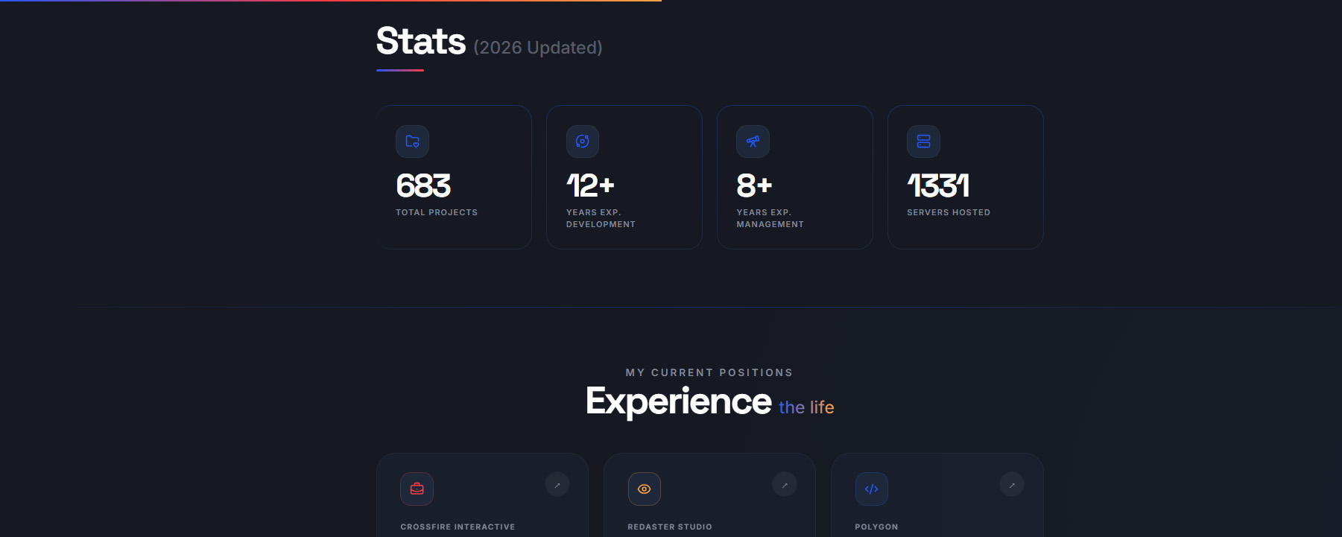Image resolution: width=1342 pixels, height=537 pixels.
Task: Open the Redaster Studio card arrow button
Action: pyautogui.click(x=785, y=485)
